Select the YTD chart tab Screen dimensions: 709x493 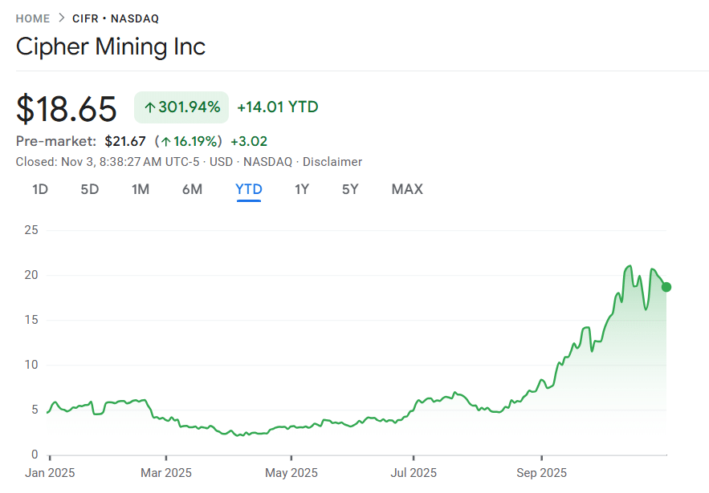249,189
